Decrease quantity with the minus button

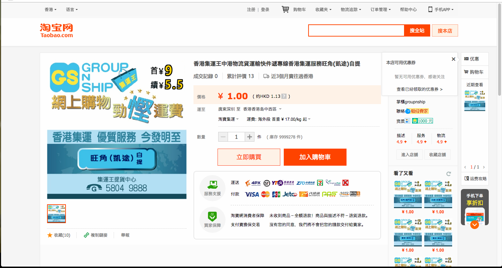tap(223, 137)
